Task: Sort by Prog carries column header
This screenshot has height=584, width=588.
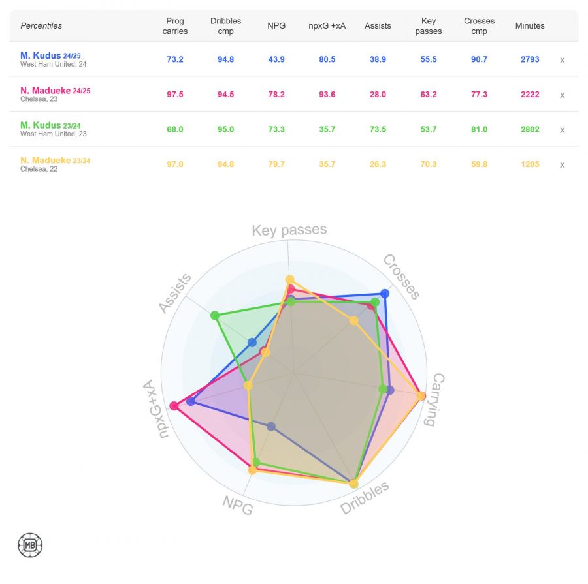Action: (x=175, y=26)
